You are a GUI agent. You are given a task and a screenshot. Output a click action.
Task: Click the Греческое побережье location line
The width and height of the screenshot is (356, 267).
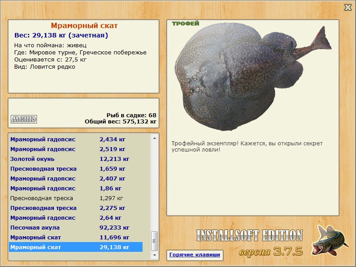click(x=80, y=53)
